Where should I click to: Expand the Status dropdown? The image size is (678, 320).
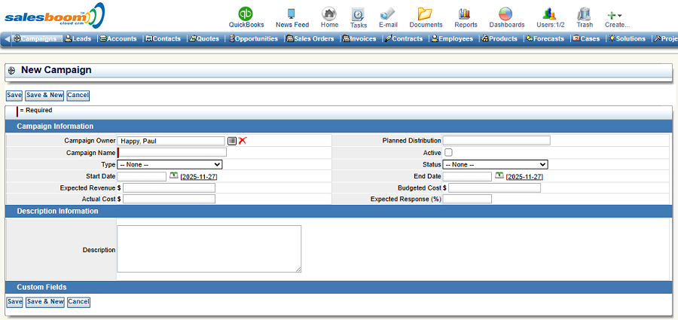pos(495,164)
